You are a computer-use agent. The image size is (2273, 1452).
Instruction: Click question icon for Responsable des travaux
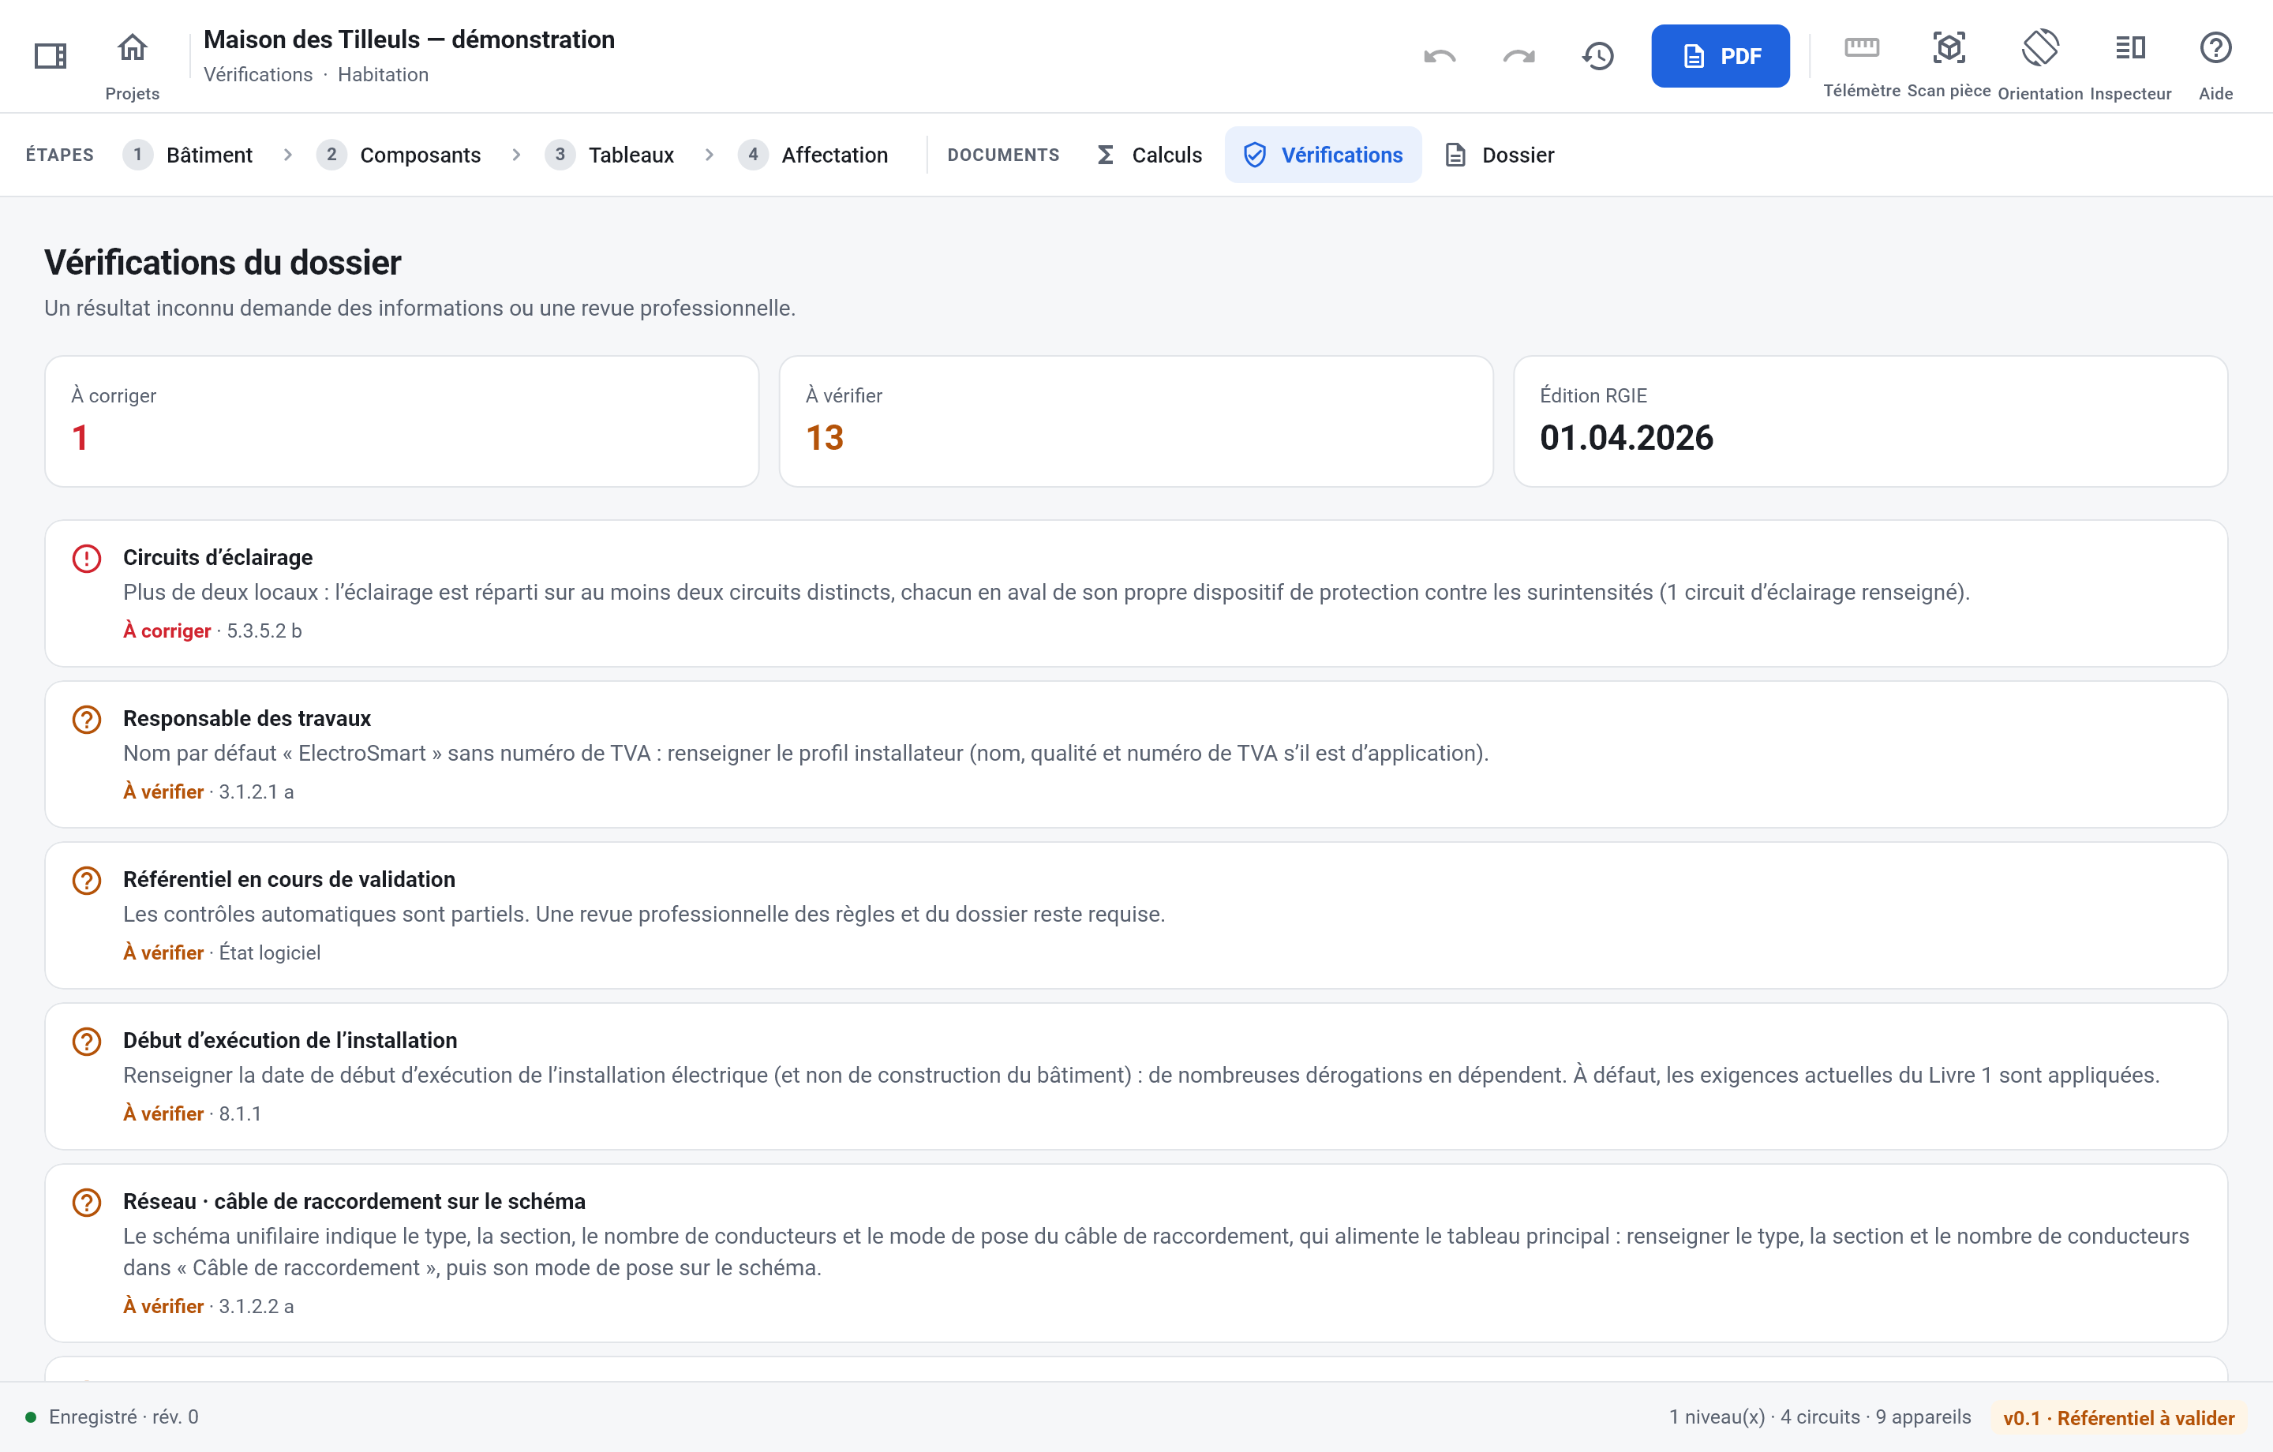87,720
